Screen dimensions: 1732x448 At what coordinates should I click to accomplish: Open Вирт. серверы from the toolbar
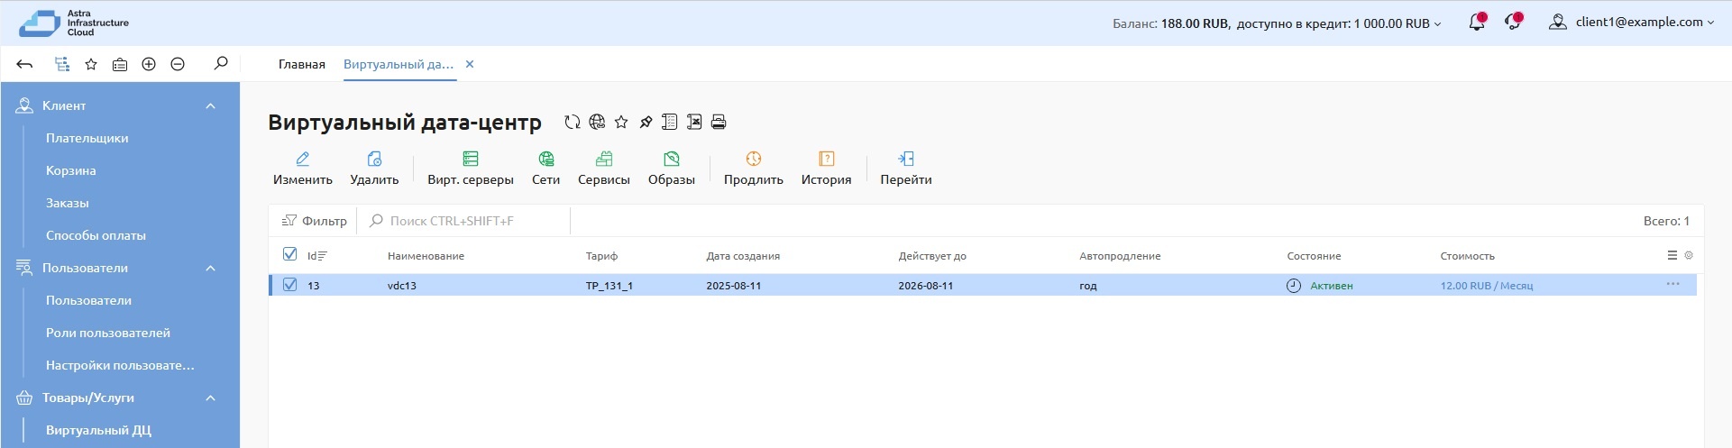tap(470, 168)
